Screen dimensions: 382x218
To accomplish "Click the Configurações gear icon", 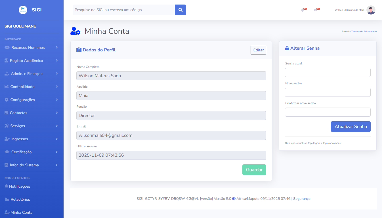I will tap(7, 100).
